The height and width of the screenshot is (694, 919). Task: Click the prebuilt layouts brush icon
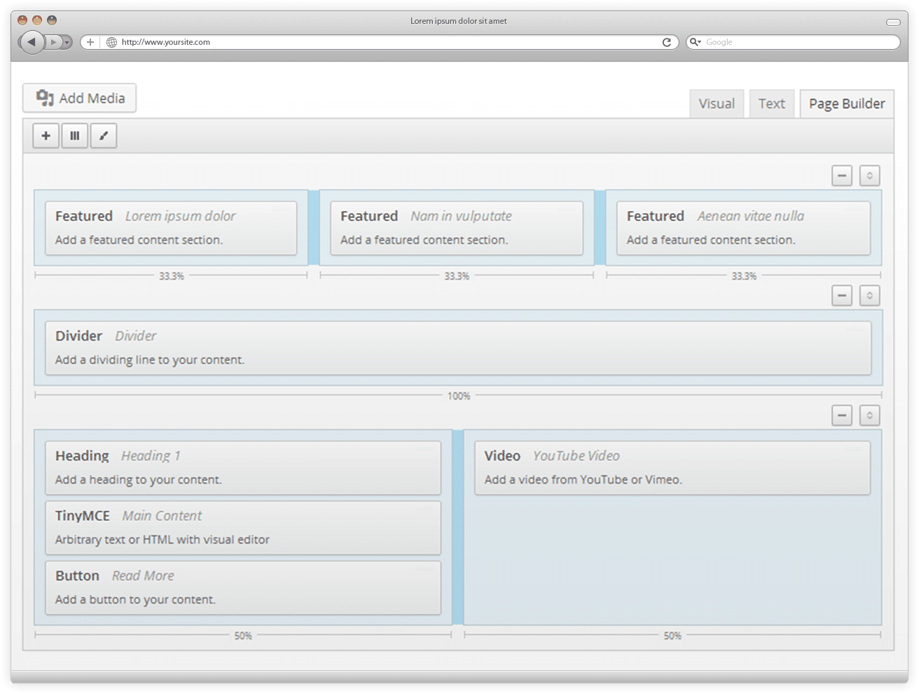point(104,136)
